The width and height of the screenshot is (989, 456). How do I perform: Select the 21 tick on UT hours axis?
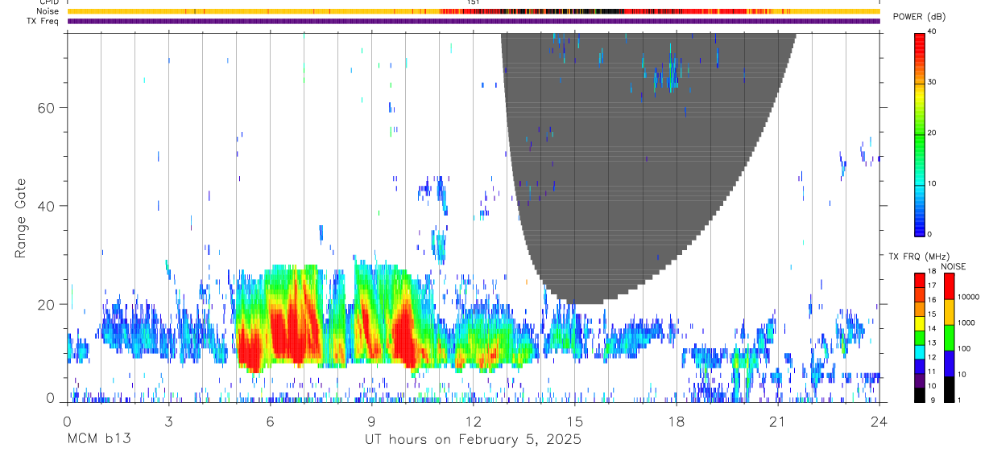point(778,421)
